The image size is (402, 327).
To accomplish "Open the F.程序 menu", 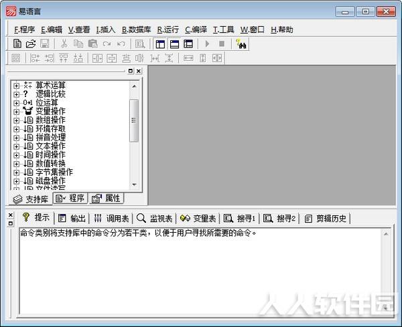I will click(x=24, y=29).
